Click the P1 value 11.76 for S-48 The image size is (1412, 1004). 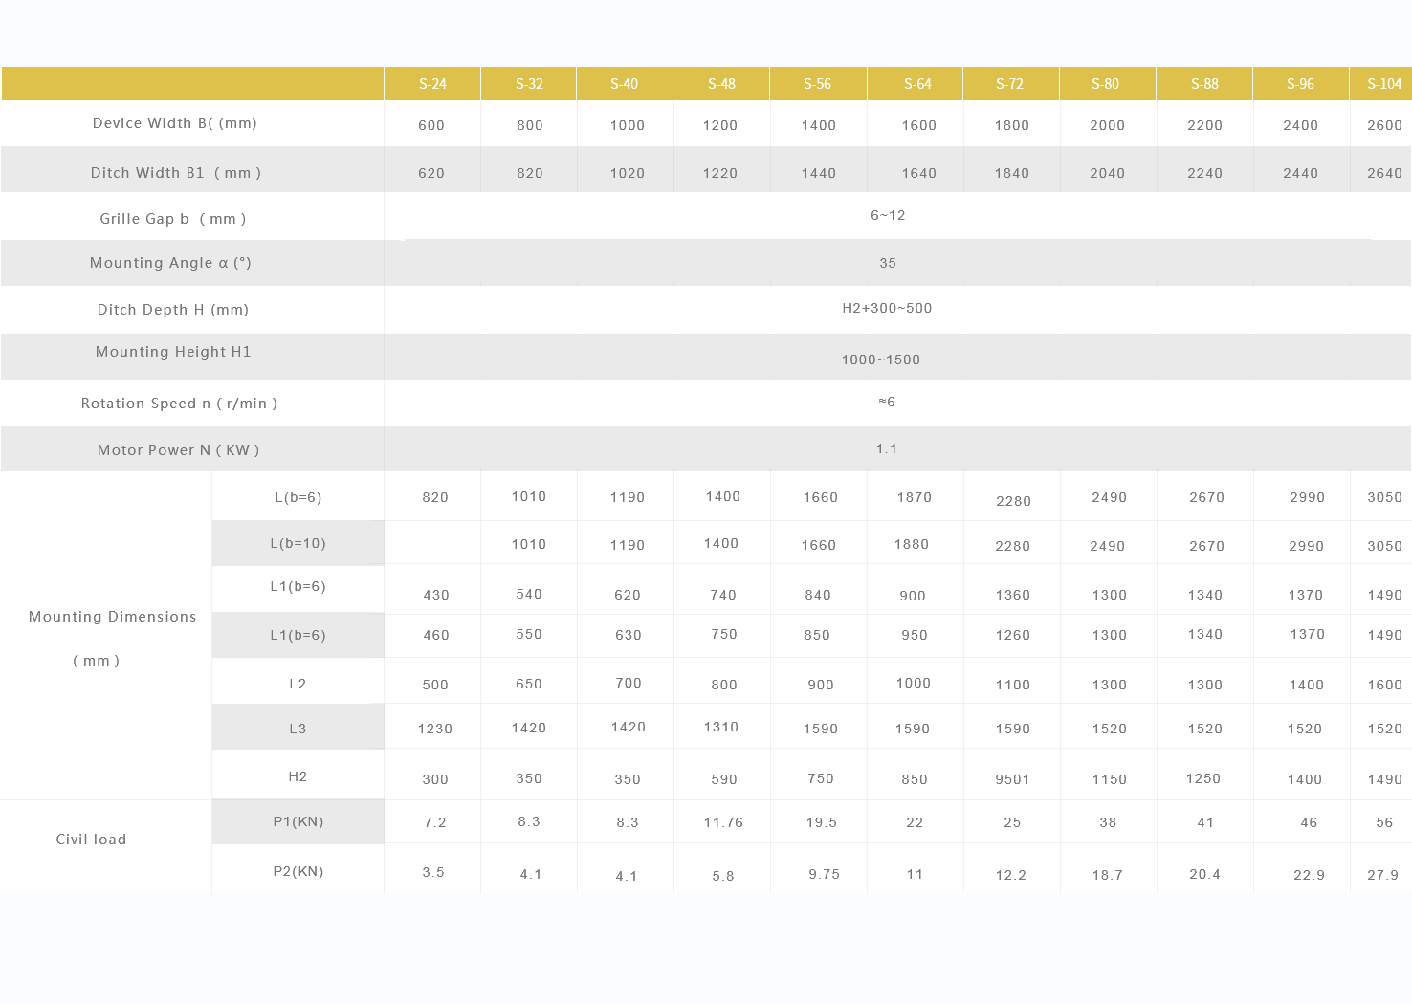tap(723, 822)
